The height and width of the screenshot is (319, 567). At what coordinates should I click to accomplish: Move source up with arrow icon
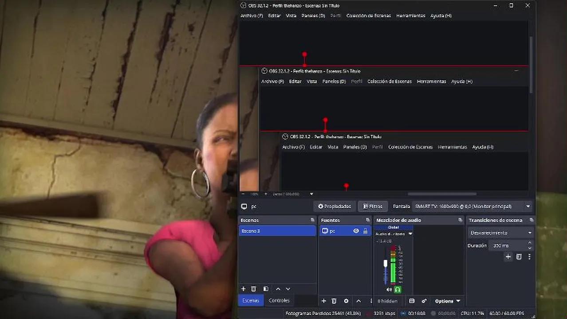(x=358, y=301)
